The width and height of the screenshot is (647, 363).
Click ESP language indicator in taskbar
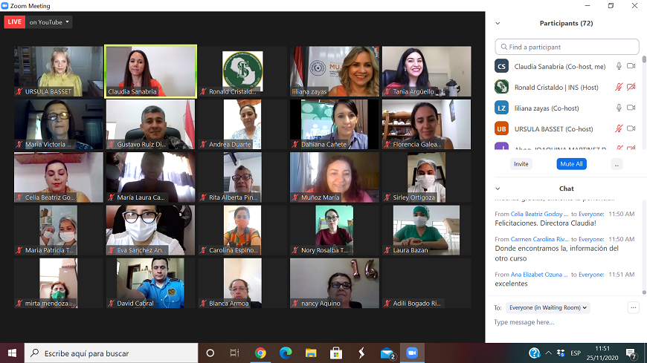[x=576, y=353]
